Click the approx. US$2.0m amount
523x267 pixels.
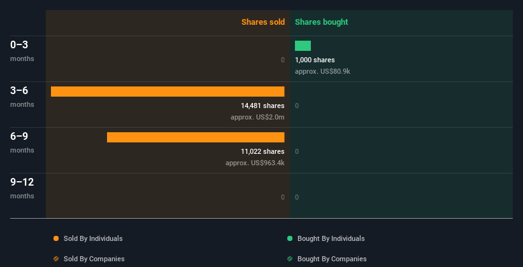(257, 117)
